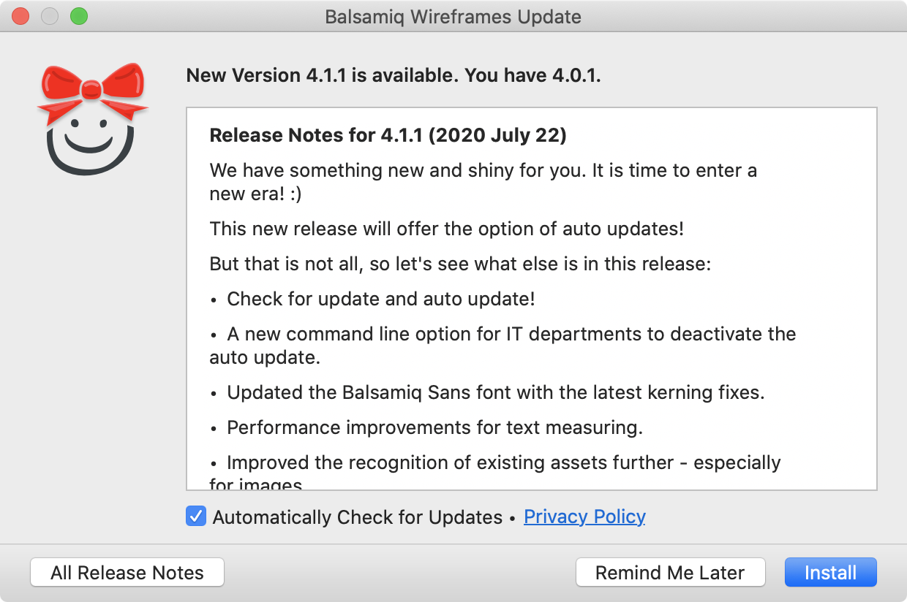Click Remind Me Later
Image resolution: width=907 pixels, height=602 pixels.
click(671, 572)
